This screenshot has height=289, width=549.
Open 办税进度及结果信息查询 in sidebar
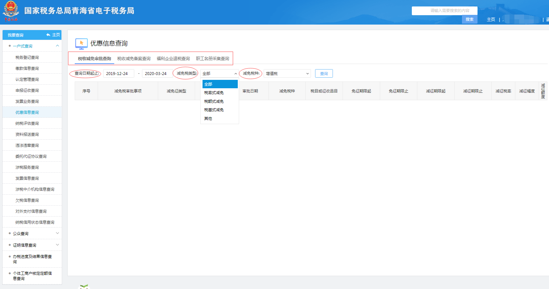coord(32,259)
